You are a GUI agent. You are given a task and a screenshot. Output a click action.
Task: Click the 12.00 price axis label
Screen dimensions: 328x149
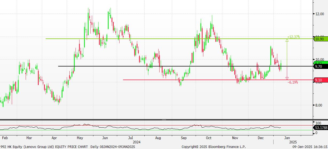pos(319,14)
